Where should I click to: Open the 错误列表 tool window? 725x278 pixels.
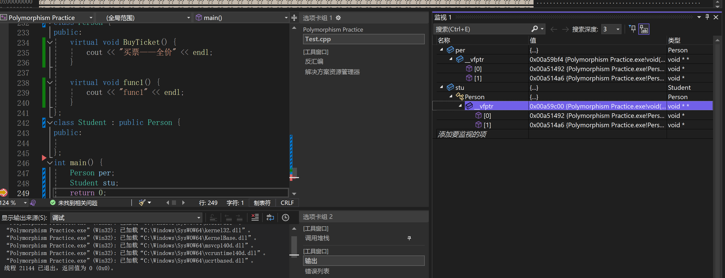tap(317, 271)
